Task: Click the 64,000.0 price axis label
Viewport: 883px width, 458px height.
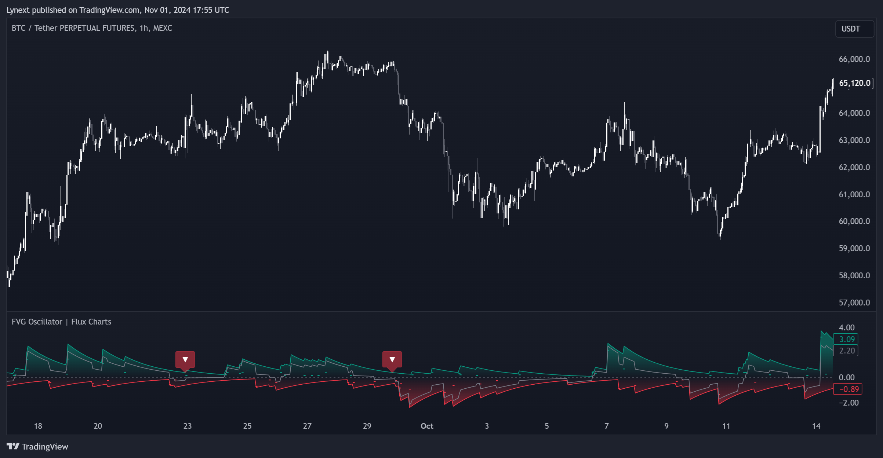Action: coord(854,113)
